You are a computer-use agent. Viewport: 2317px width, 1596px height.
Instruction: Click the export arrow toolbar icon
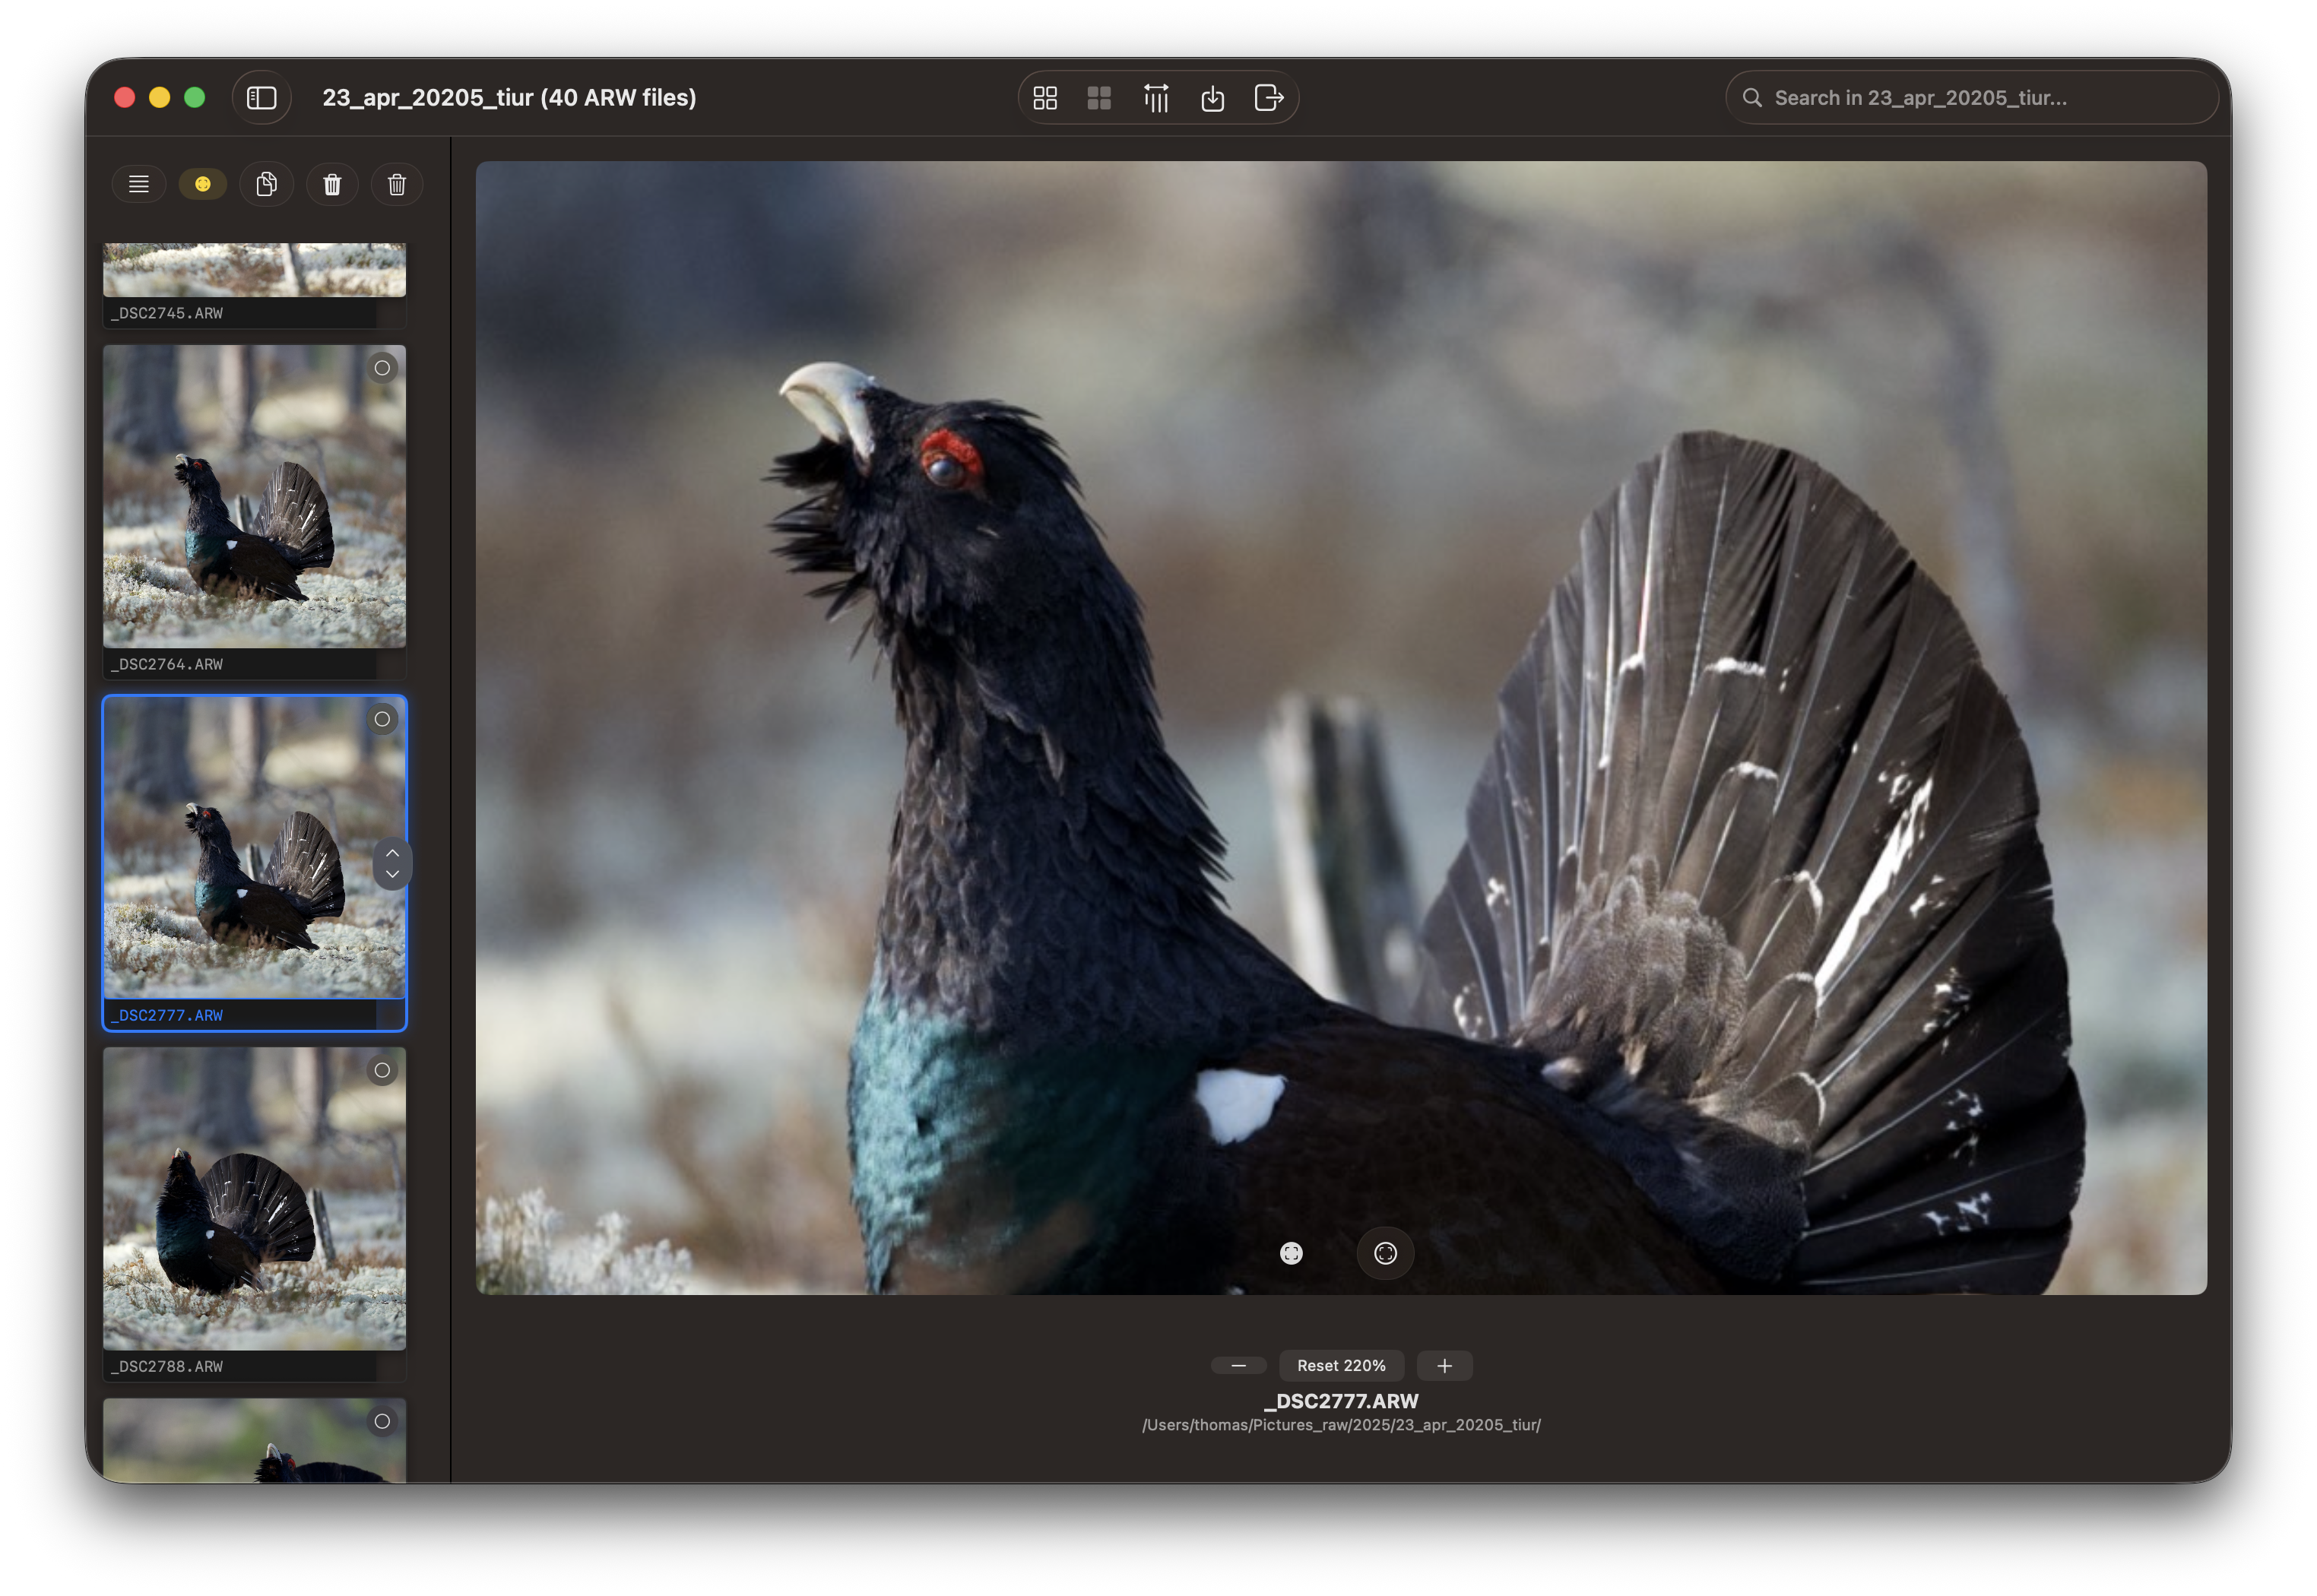click(1268, 98)
